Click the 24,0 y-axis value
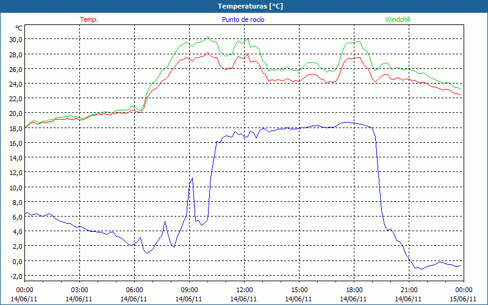This screenshot has height=305, width=488. pos(16,84)
